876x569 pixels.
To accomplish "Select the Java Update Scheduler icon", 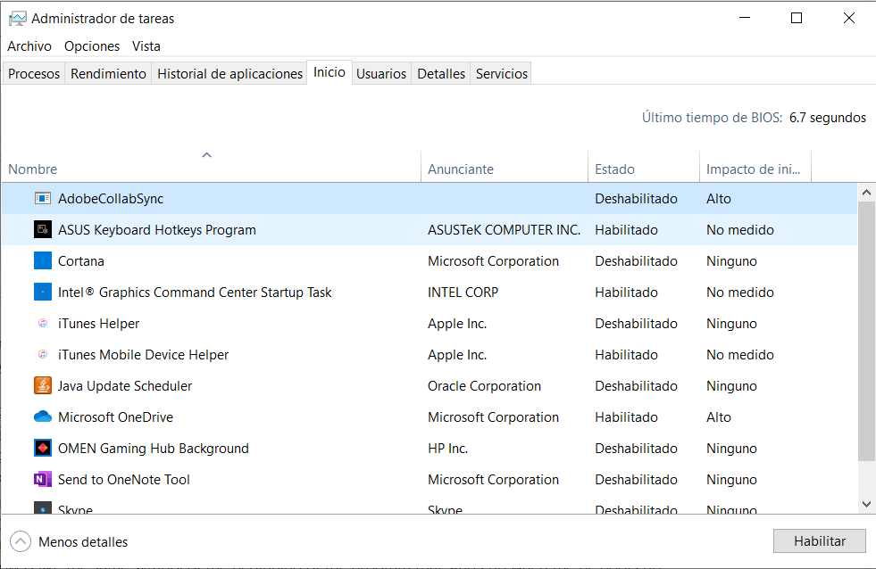I will (x=43, y=386).
